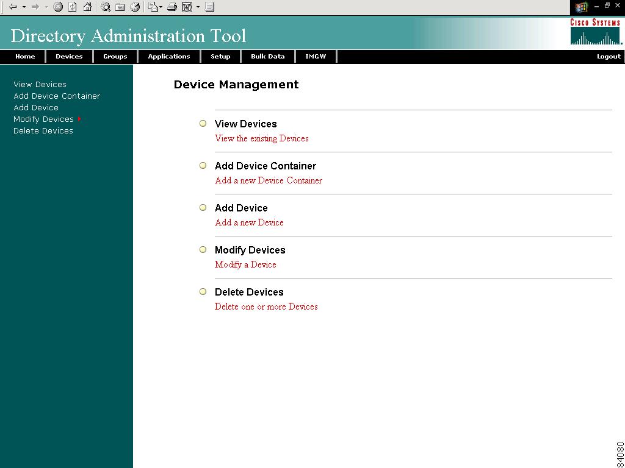
Task: Open the Favorites folder icon
Action: (x=120, y=7)
